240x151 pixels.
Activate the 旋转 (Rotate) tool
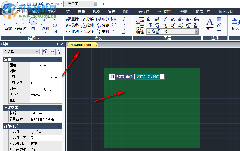click(x=87, y=31)
